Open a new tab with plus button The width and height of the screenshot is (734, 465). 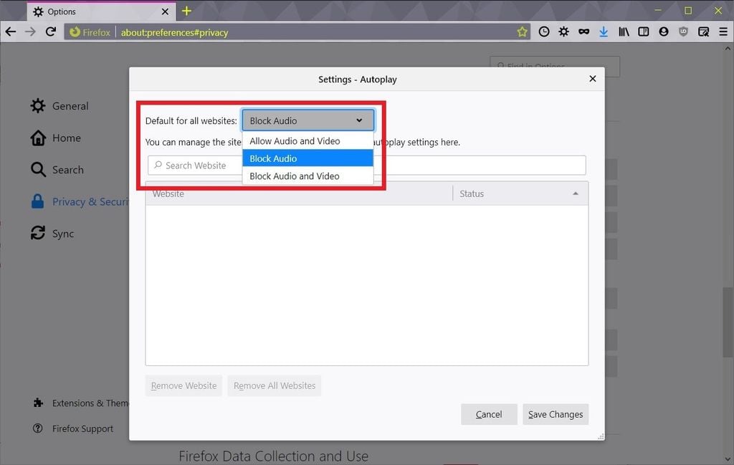(186, 11)
